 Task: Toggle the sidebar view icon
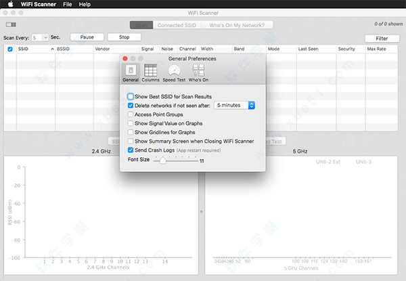click(x=11, y=24)
